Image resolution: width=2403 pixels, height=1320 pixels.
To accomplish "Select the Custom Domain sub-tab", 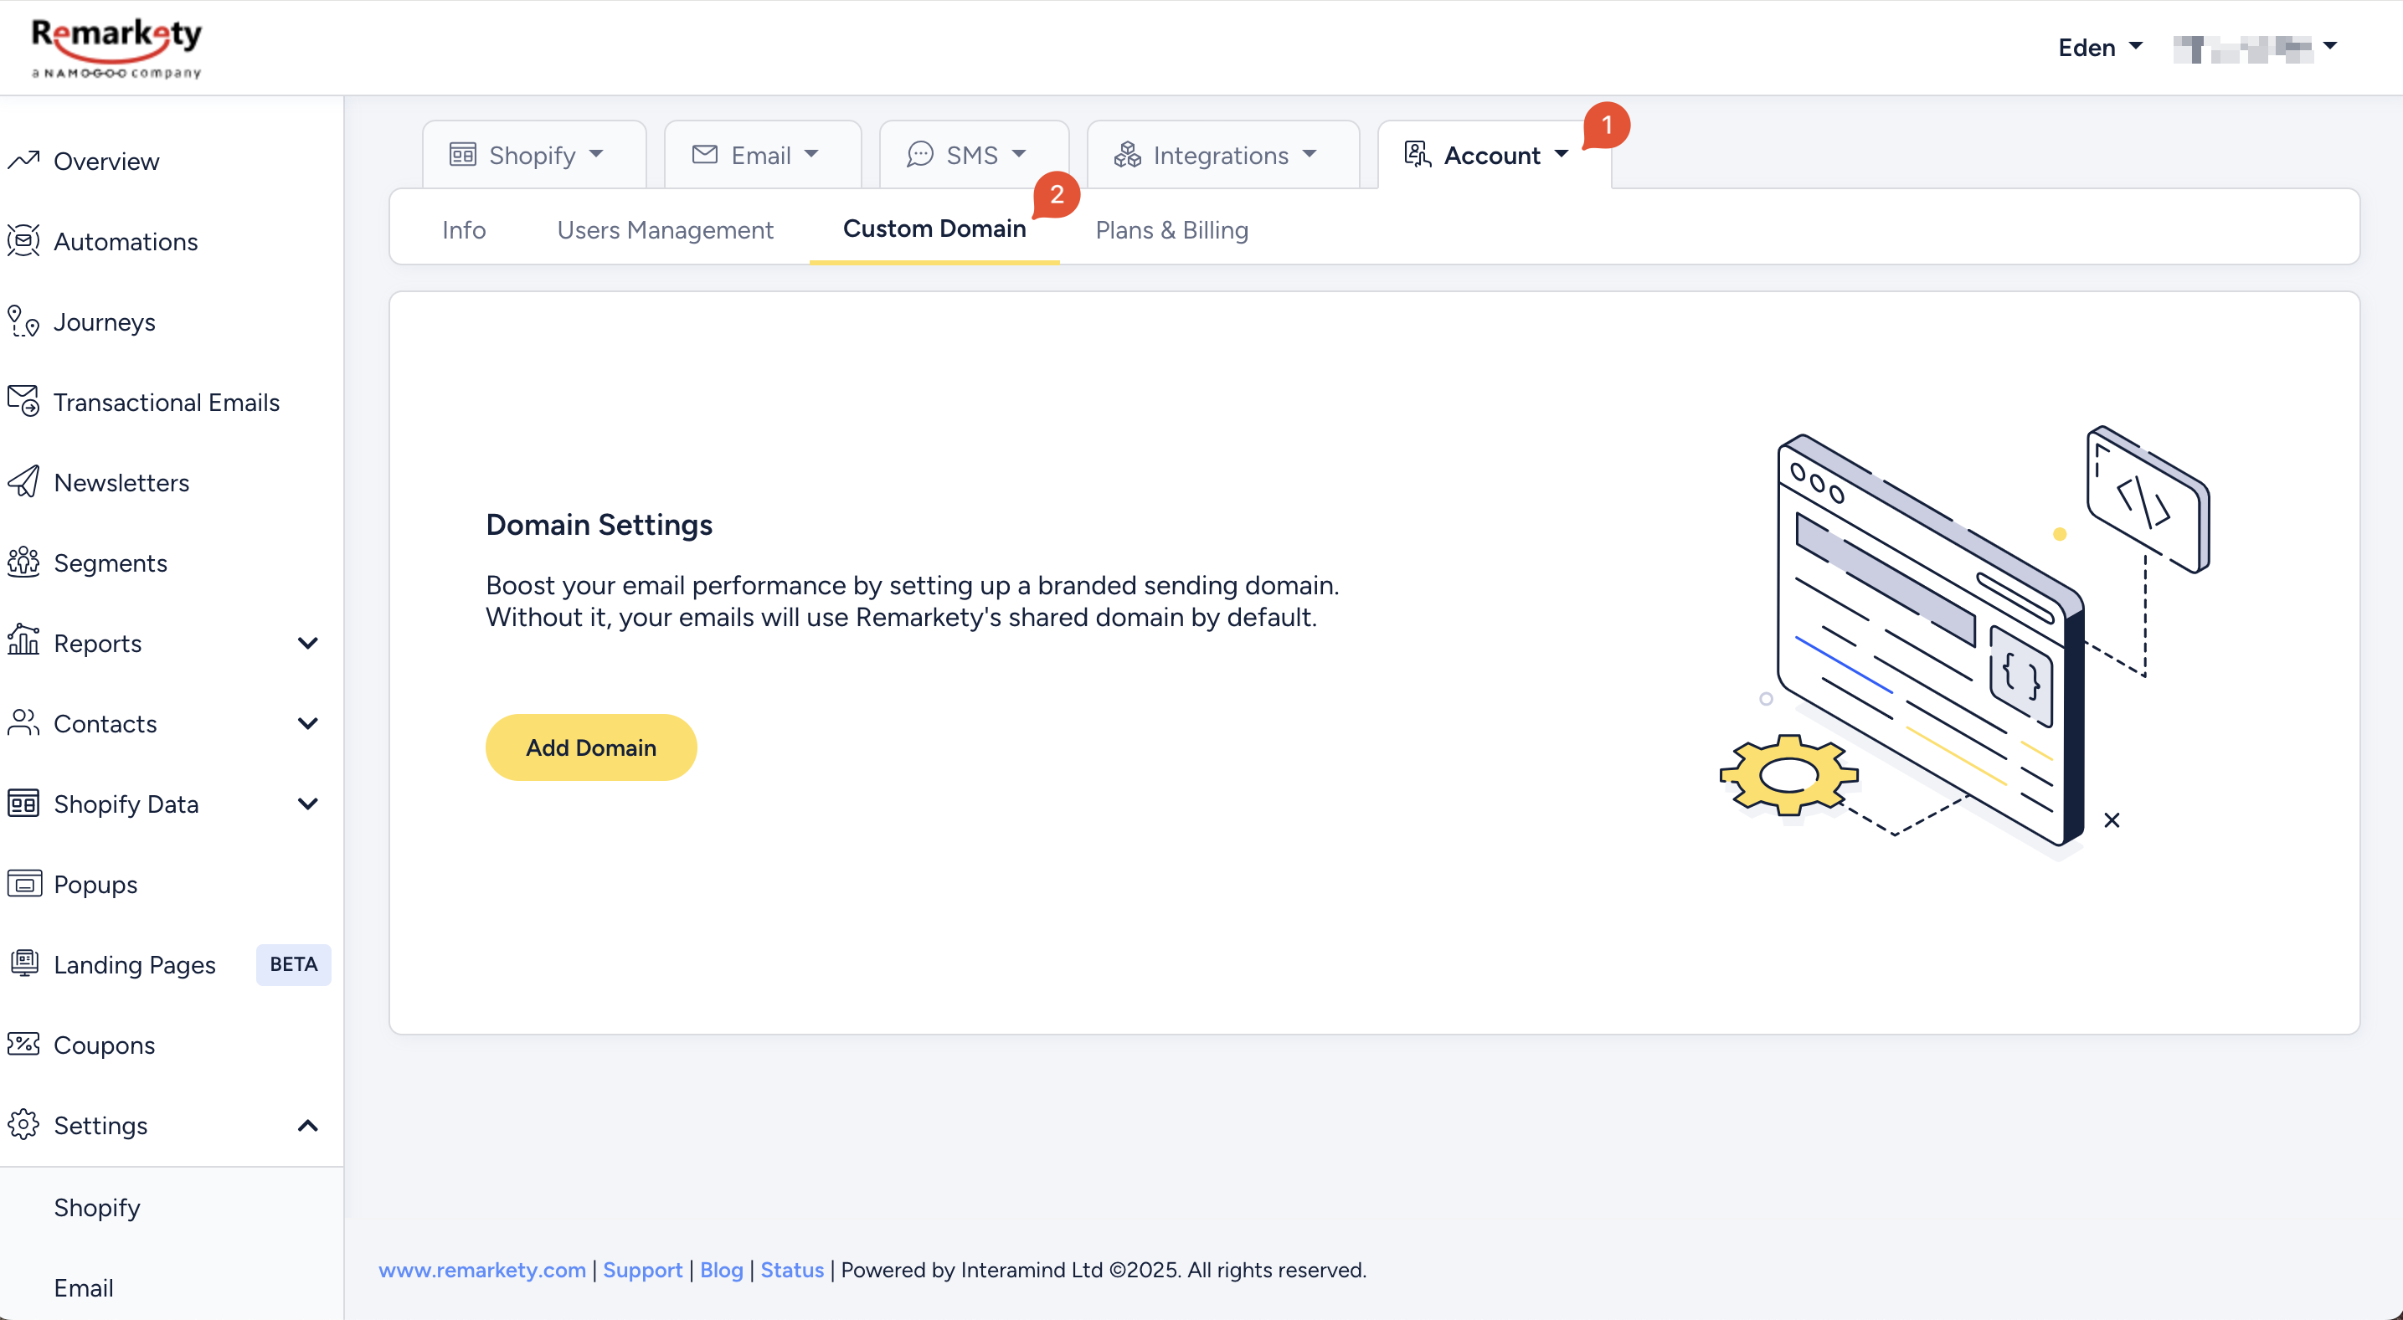I will 934,229.
